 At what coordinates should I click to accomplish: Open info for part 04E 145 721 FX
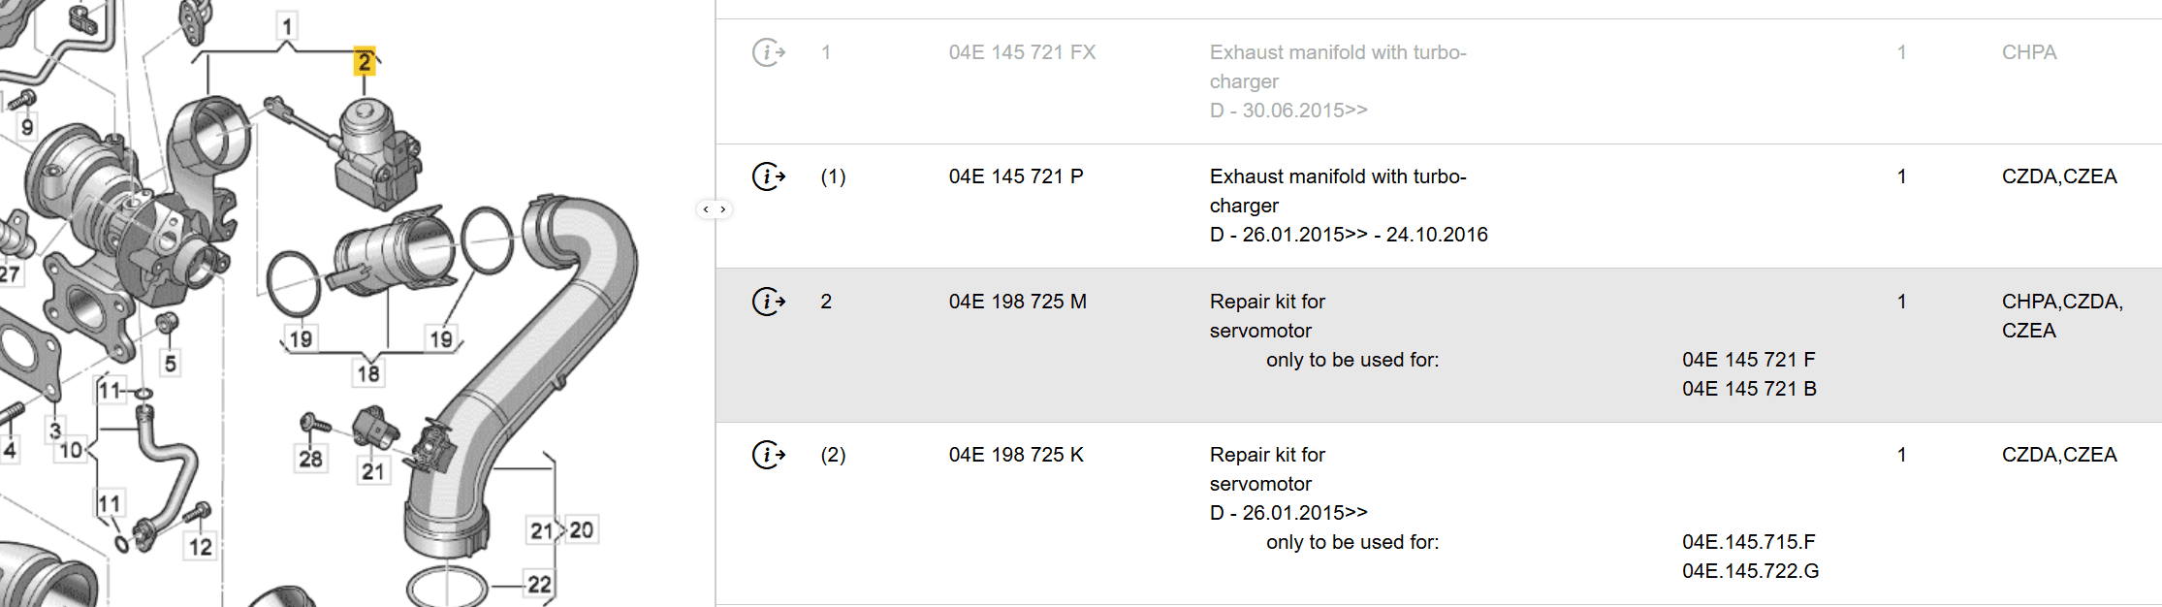coord(769,52)
